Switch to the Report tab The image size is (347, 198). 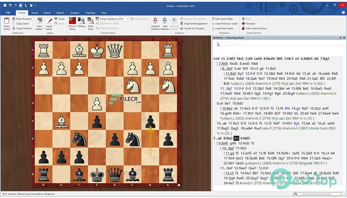point(60,13)
